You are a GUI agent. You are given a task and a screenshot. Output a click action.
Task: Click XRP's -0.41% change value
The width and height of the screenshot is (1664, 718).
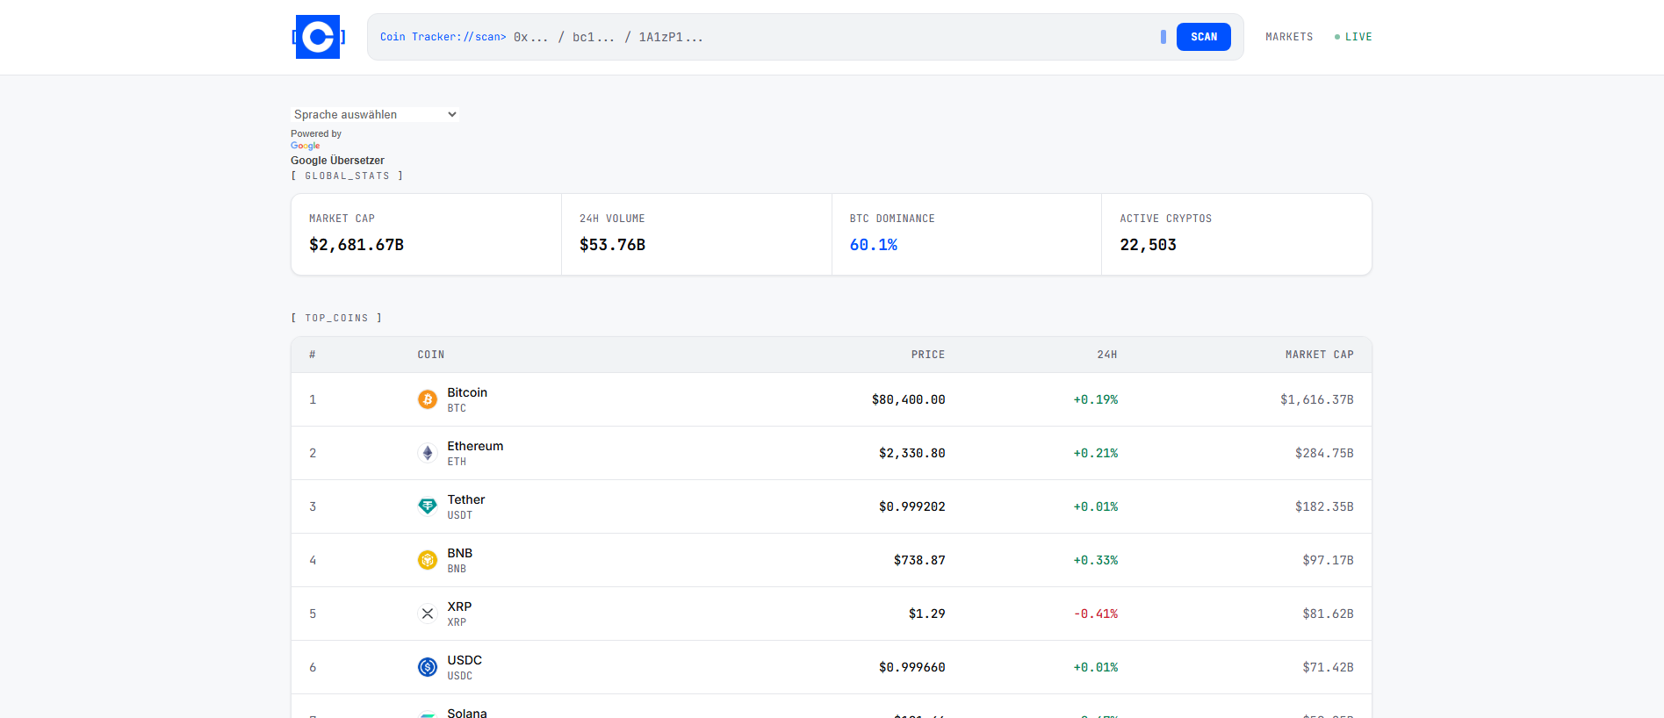pos(1096,614)
